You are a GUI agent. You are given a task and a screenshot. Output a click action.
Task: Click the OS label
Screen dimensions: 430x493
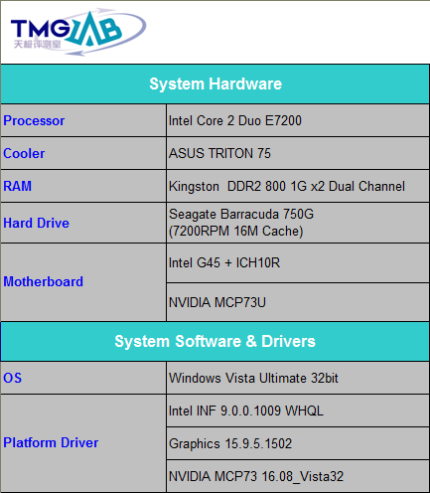pyautogui.click(x=13, y=378)
